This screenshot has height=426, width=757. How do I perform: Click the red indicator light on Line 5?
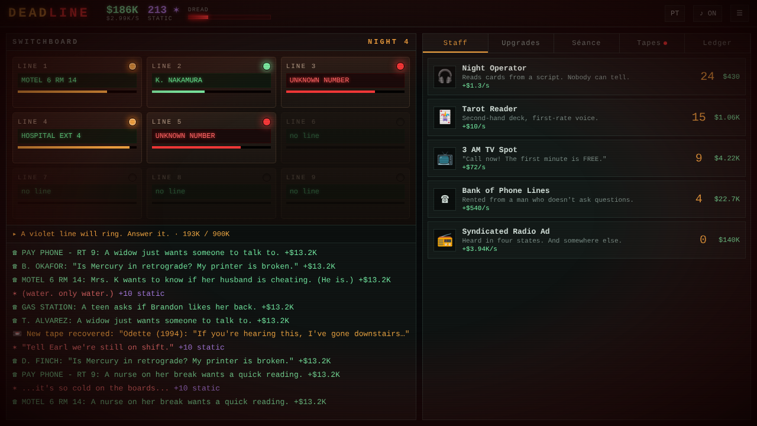(x=267, y=122)
